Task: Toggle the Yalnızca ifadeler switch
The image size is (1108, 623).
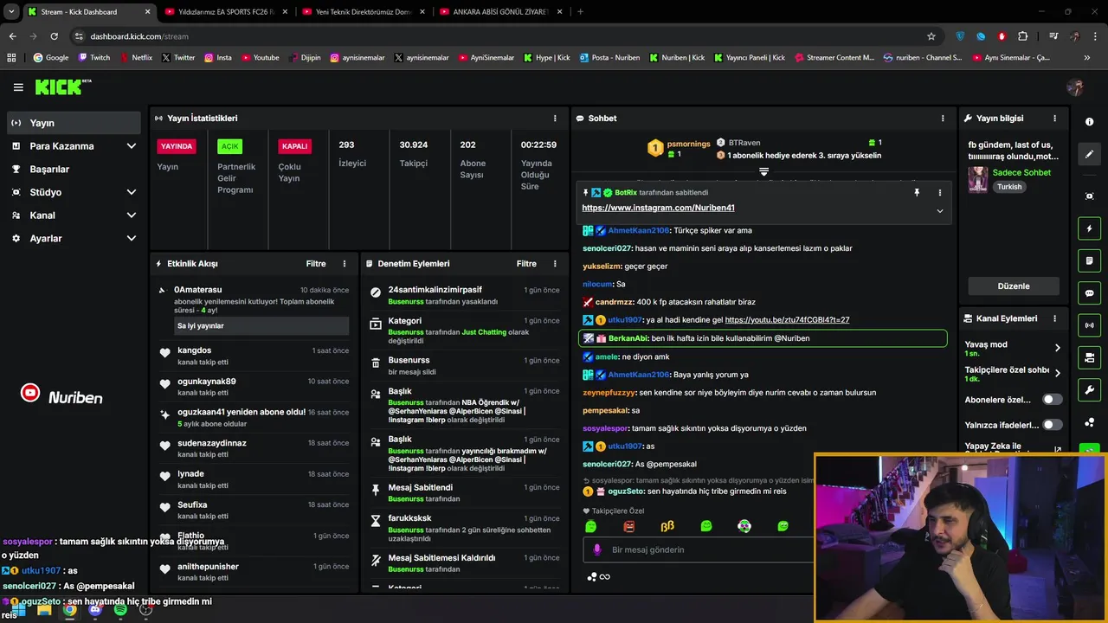Action: pyautogui.click(x=1052, y=425)
